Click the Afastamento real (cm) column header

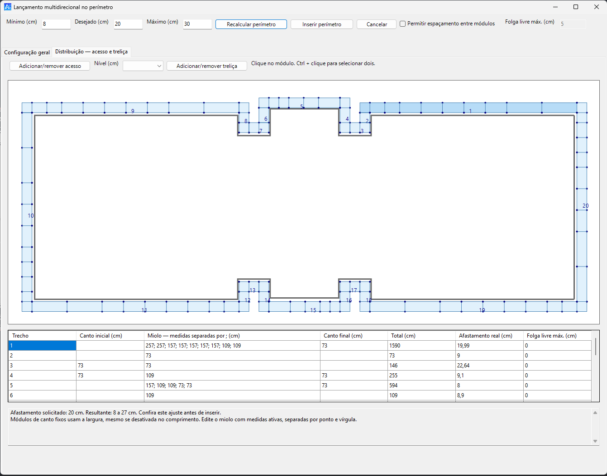(x=489, y=336)
